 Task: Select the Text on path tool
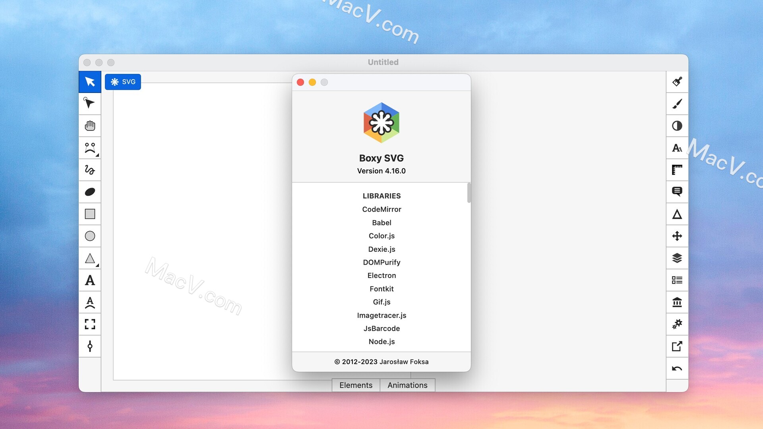pos(90,302)
